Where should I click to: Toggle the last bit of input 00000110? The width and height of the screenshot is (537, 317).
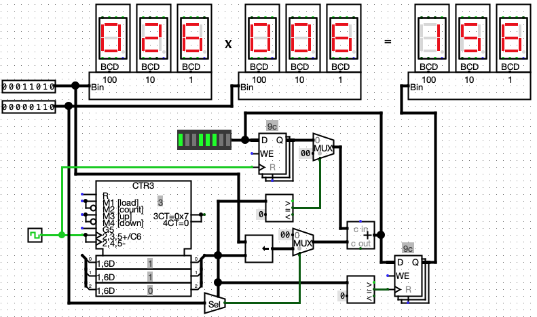pos(52,107)
